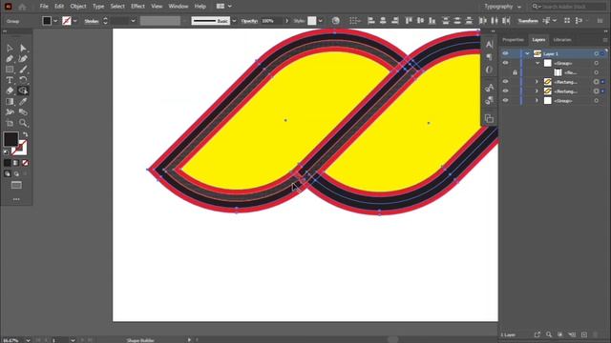Open Graphic Style dropdown arrow
Viewport: 611px width, 343px height.
pos(321,21)
